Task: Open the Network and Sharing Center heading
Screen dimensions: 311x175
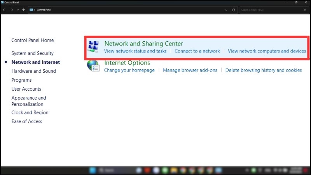Action: coord(143,44)
